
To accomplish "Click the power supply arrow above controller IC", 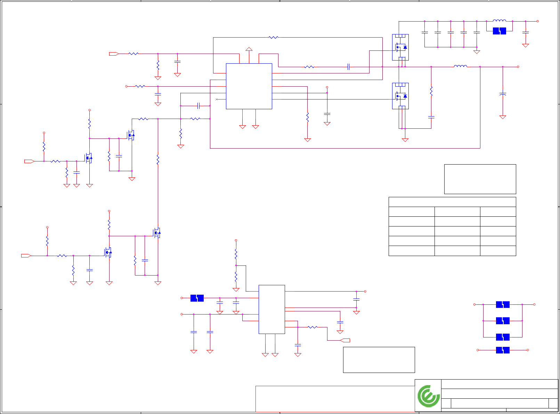I will coord(249,49).
